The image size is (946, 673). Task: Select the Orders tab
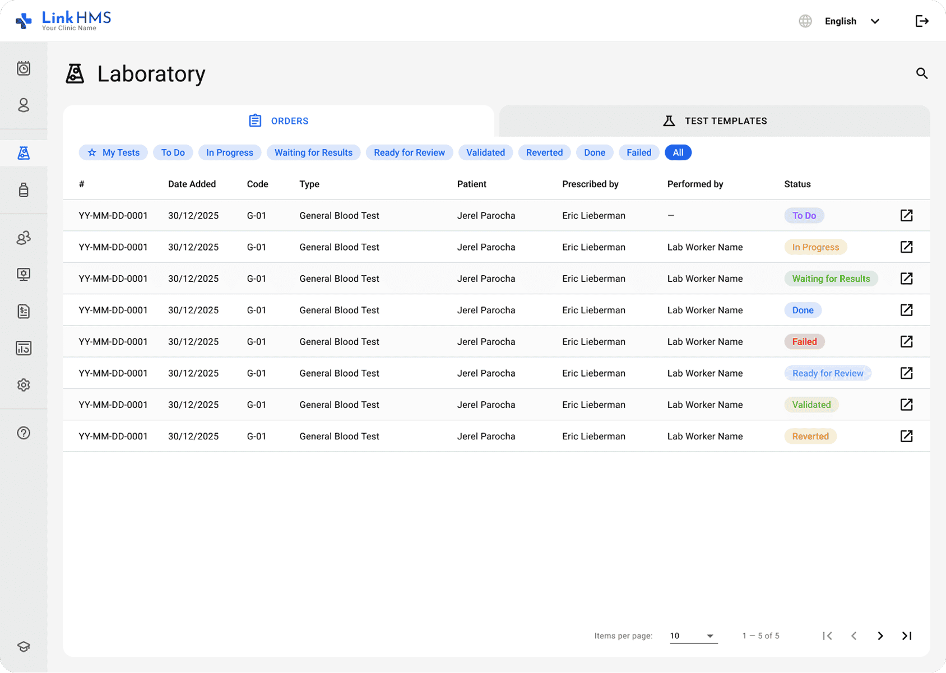(279, 121)
